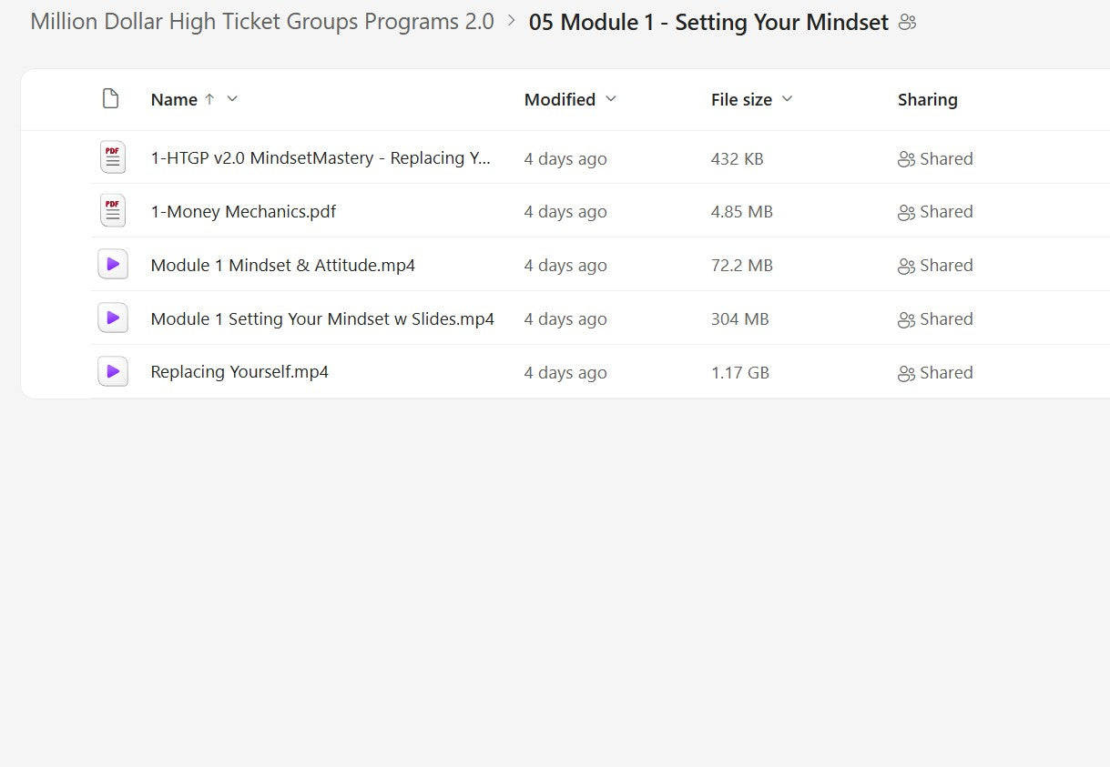Open Module 1 Setting Your Mindset w Slides.mp4
This screenshot has width=1110, height=767.
tap(322, 319)
